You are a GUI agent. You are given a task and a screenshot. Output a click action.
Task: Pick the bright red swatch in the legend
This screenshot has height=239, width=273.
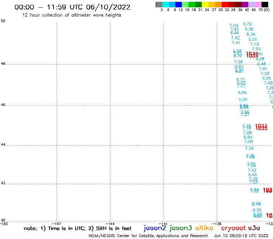[x=225, y=4]
